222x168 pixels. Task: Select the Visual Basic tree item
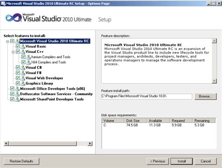point(36,46)
